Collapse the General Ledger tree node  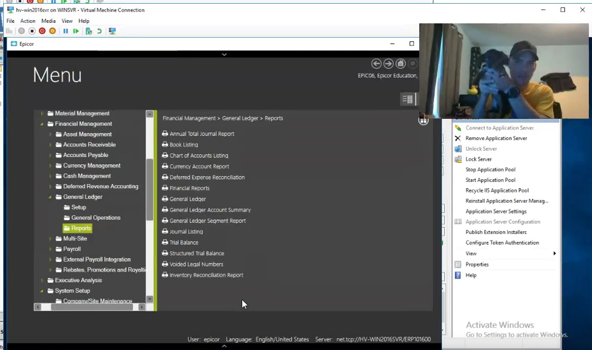[50, 197]
